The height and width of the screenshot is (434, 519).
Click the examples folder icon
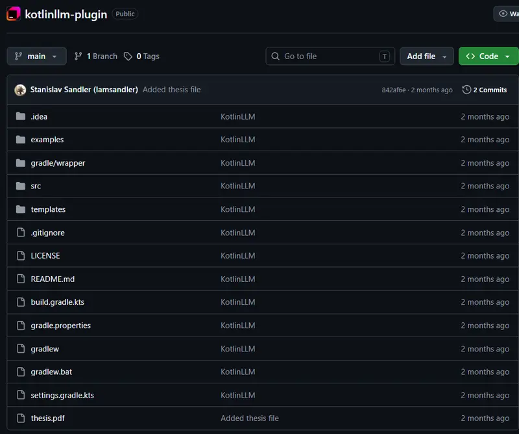click(21, 140)
